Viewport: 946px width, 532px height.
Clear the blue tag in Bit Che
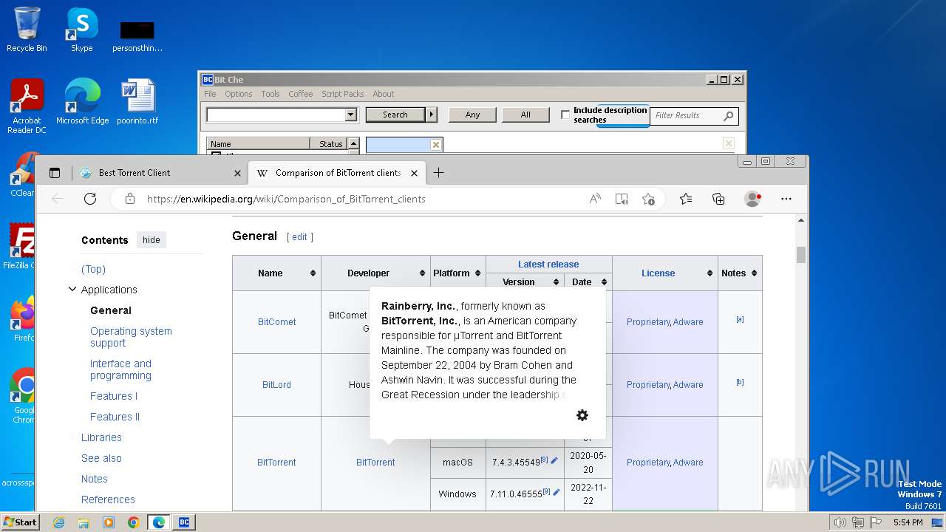pyautogui.click(x=435, y=145)
